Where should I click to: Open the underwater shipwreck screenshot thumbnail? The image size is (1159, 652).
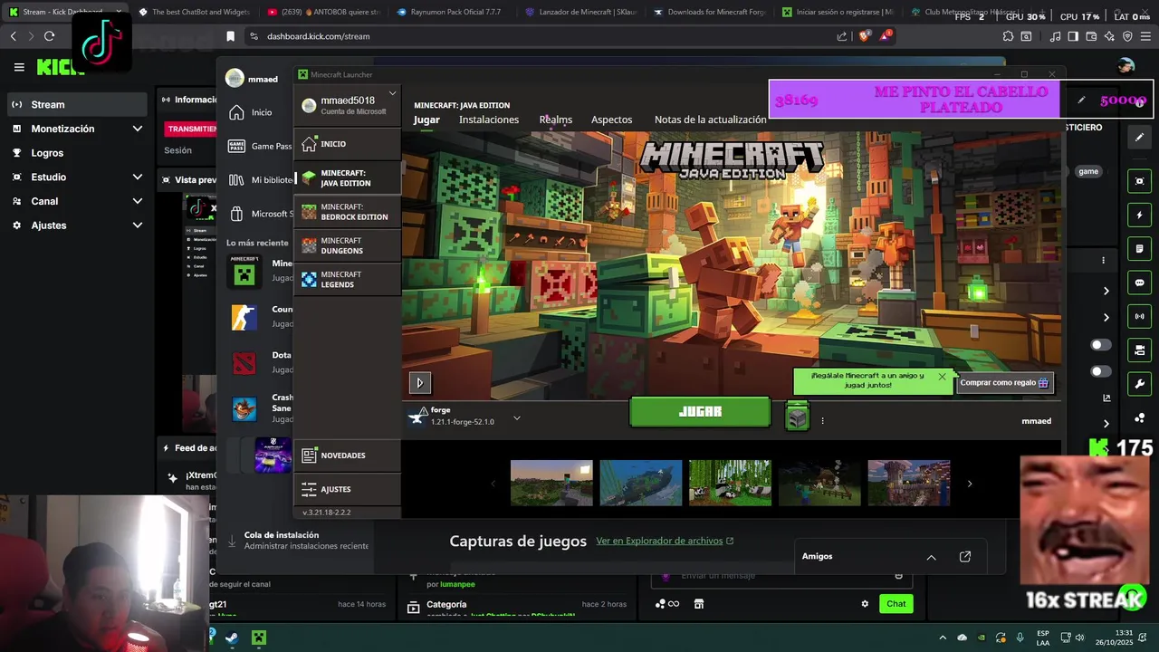click(x=640, y=483)
